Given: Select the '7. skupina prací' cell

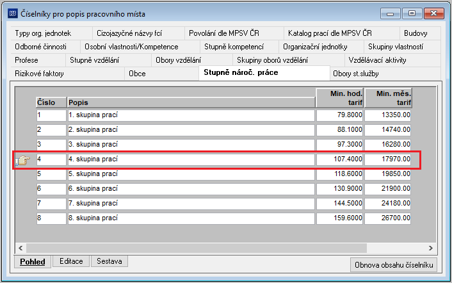Looking at the screenshot, I should pyautogui.click(x=191, y=203).
